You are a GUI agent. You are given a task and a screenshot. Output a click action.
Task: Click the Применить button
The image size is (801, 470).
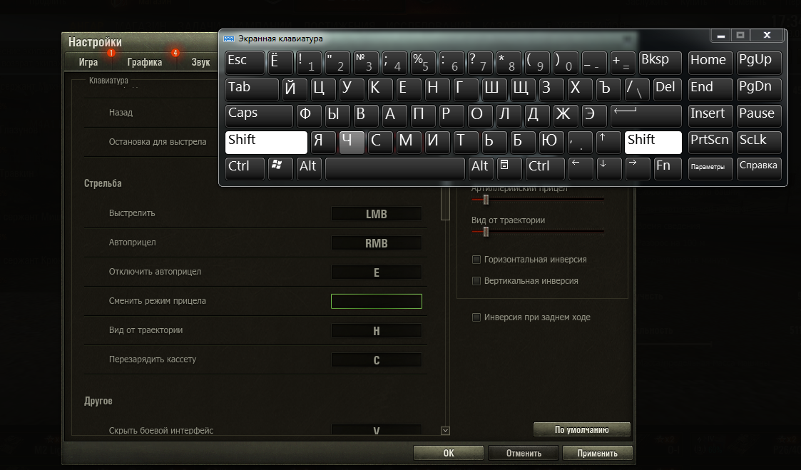[x=598, y=453]
